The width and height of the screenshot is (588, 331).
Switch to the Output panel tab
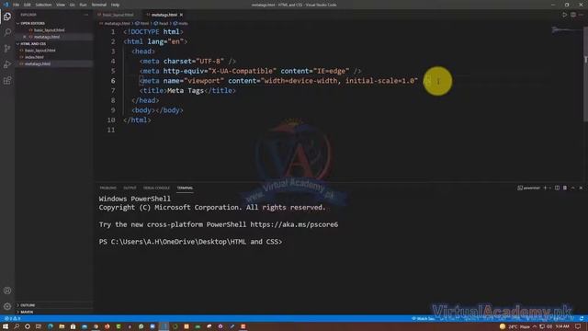point(130,188)
